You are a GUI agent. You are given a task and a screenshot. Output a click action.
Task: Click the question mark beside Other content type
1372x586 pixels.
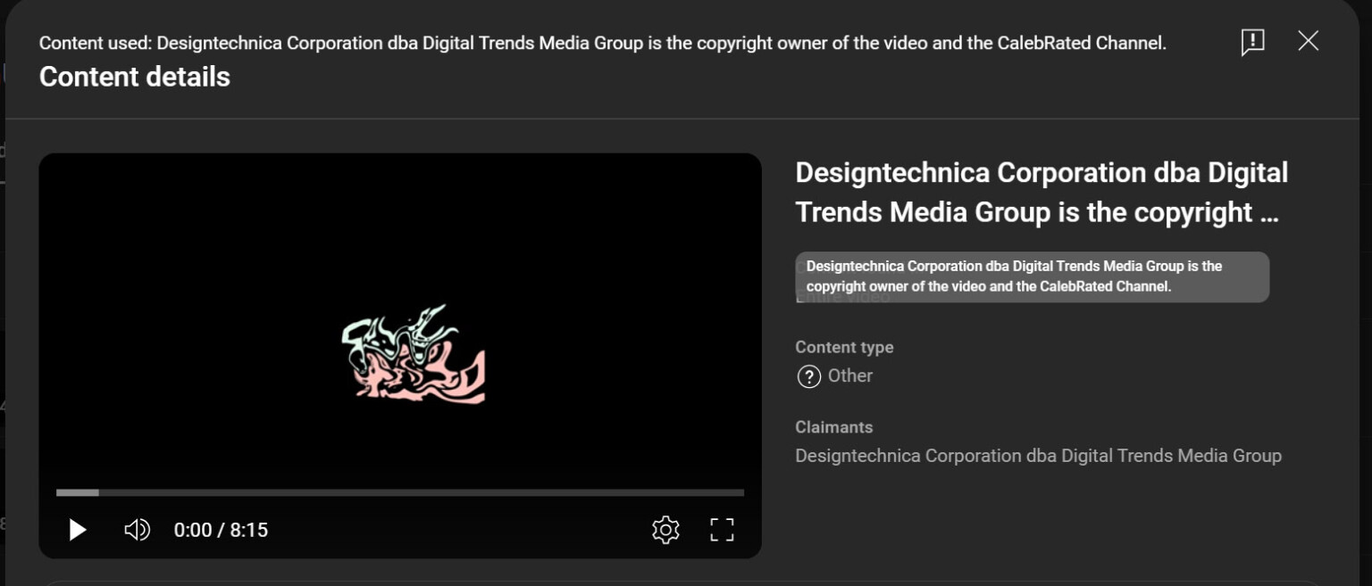808,376
